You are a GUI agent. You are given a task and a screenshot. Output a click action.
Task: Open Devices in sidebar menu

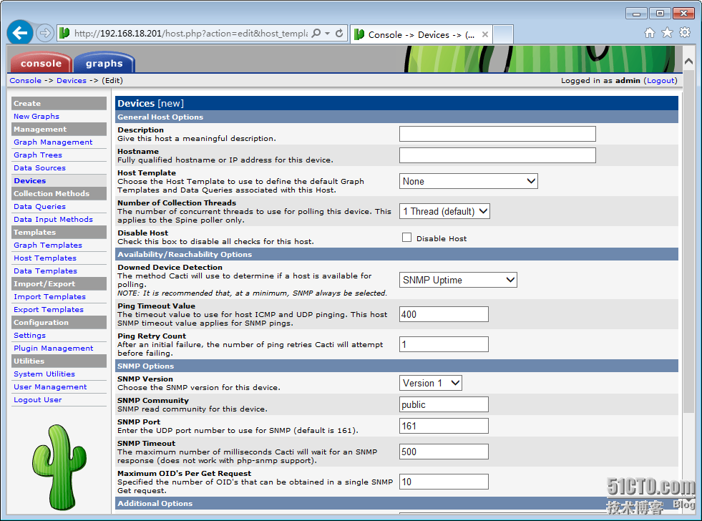[29, 181]
